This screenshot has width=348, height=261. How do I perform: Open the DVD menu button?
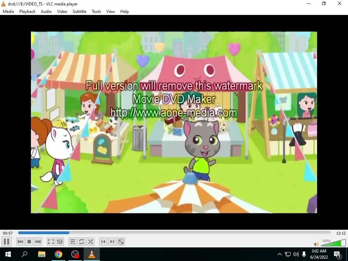coord(121,242)
